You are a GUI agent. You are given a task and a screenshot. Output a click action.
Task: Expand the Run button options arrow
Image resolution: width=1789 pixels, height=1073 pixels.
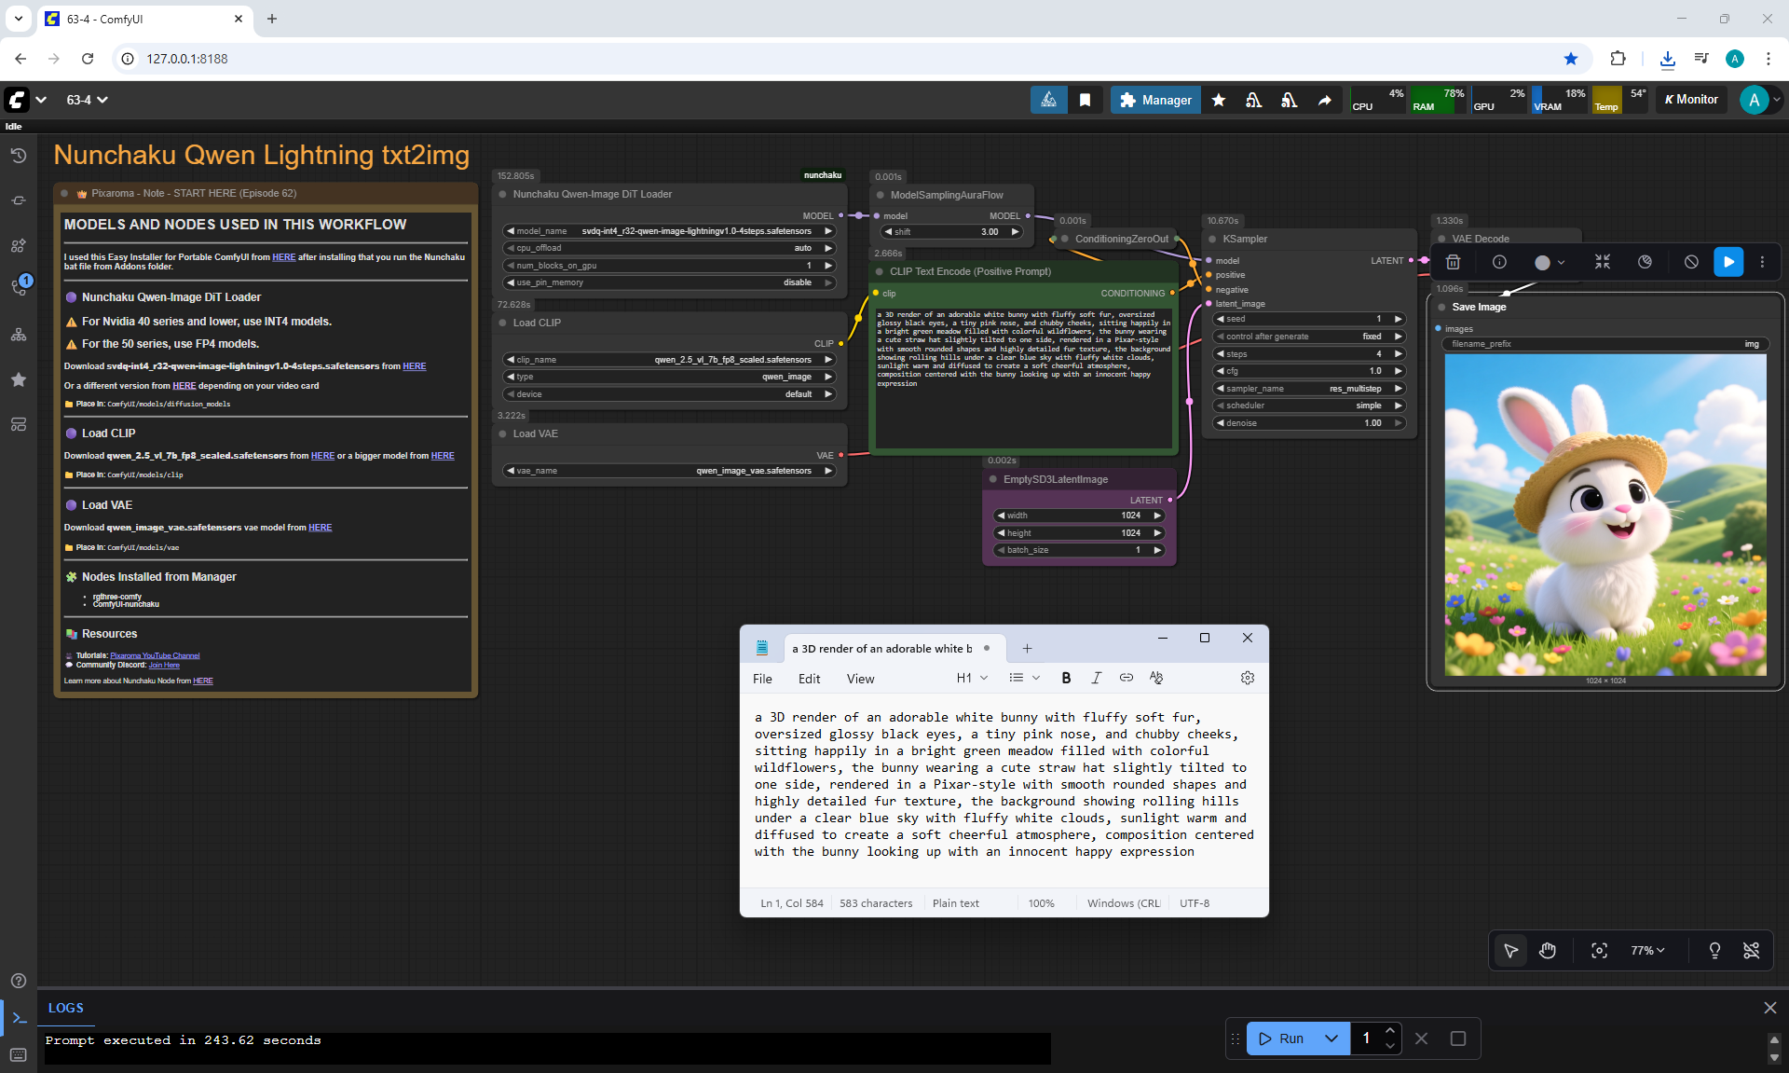tap(1332, 1038)
